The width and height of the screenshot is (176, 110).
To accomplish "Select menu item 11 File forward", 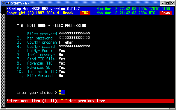I will pos(35,76).
